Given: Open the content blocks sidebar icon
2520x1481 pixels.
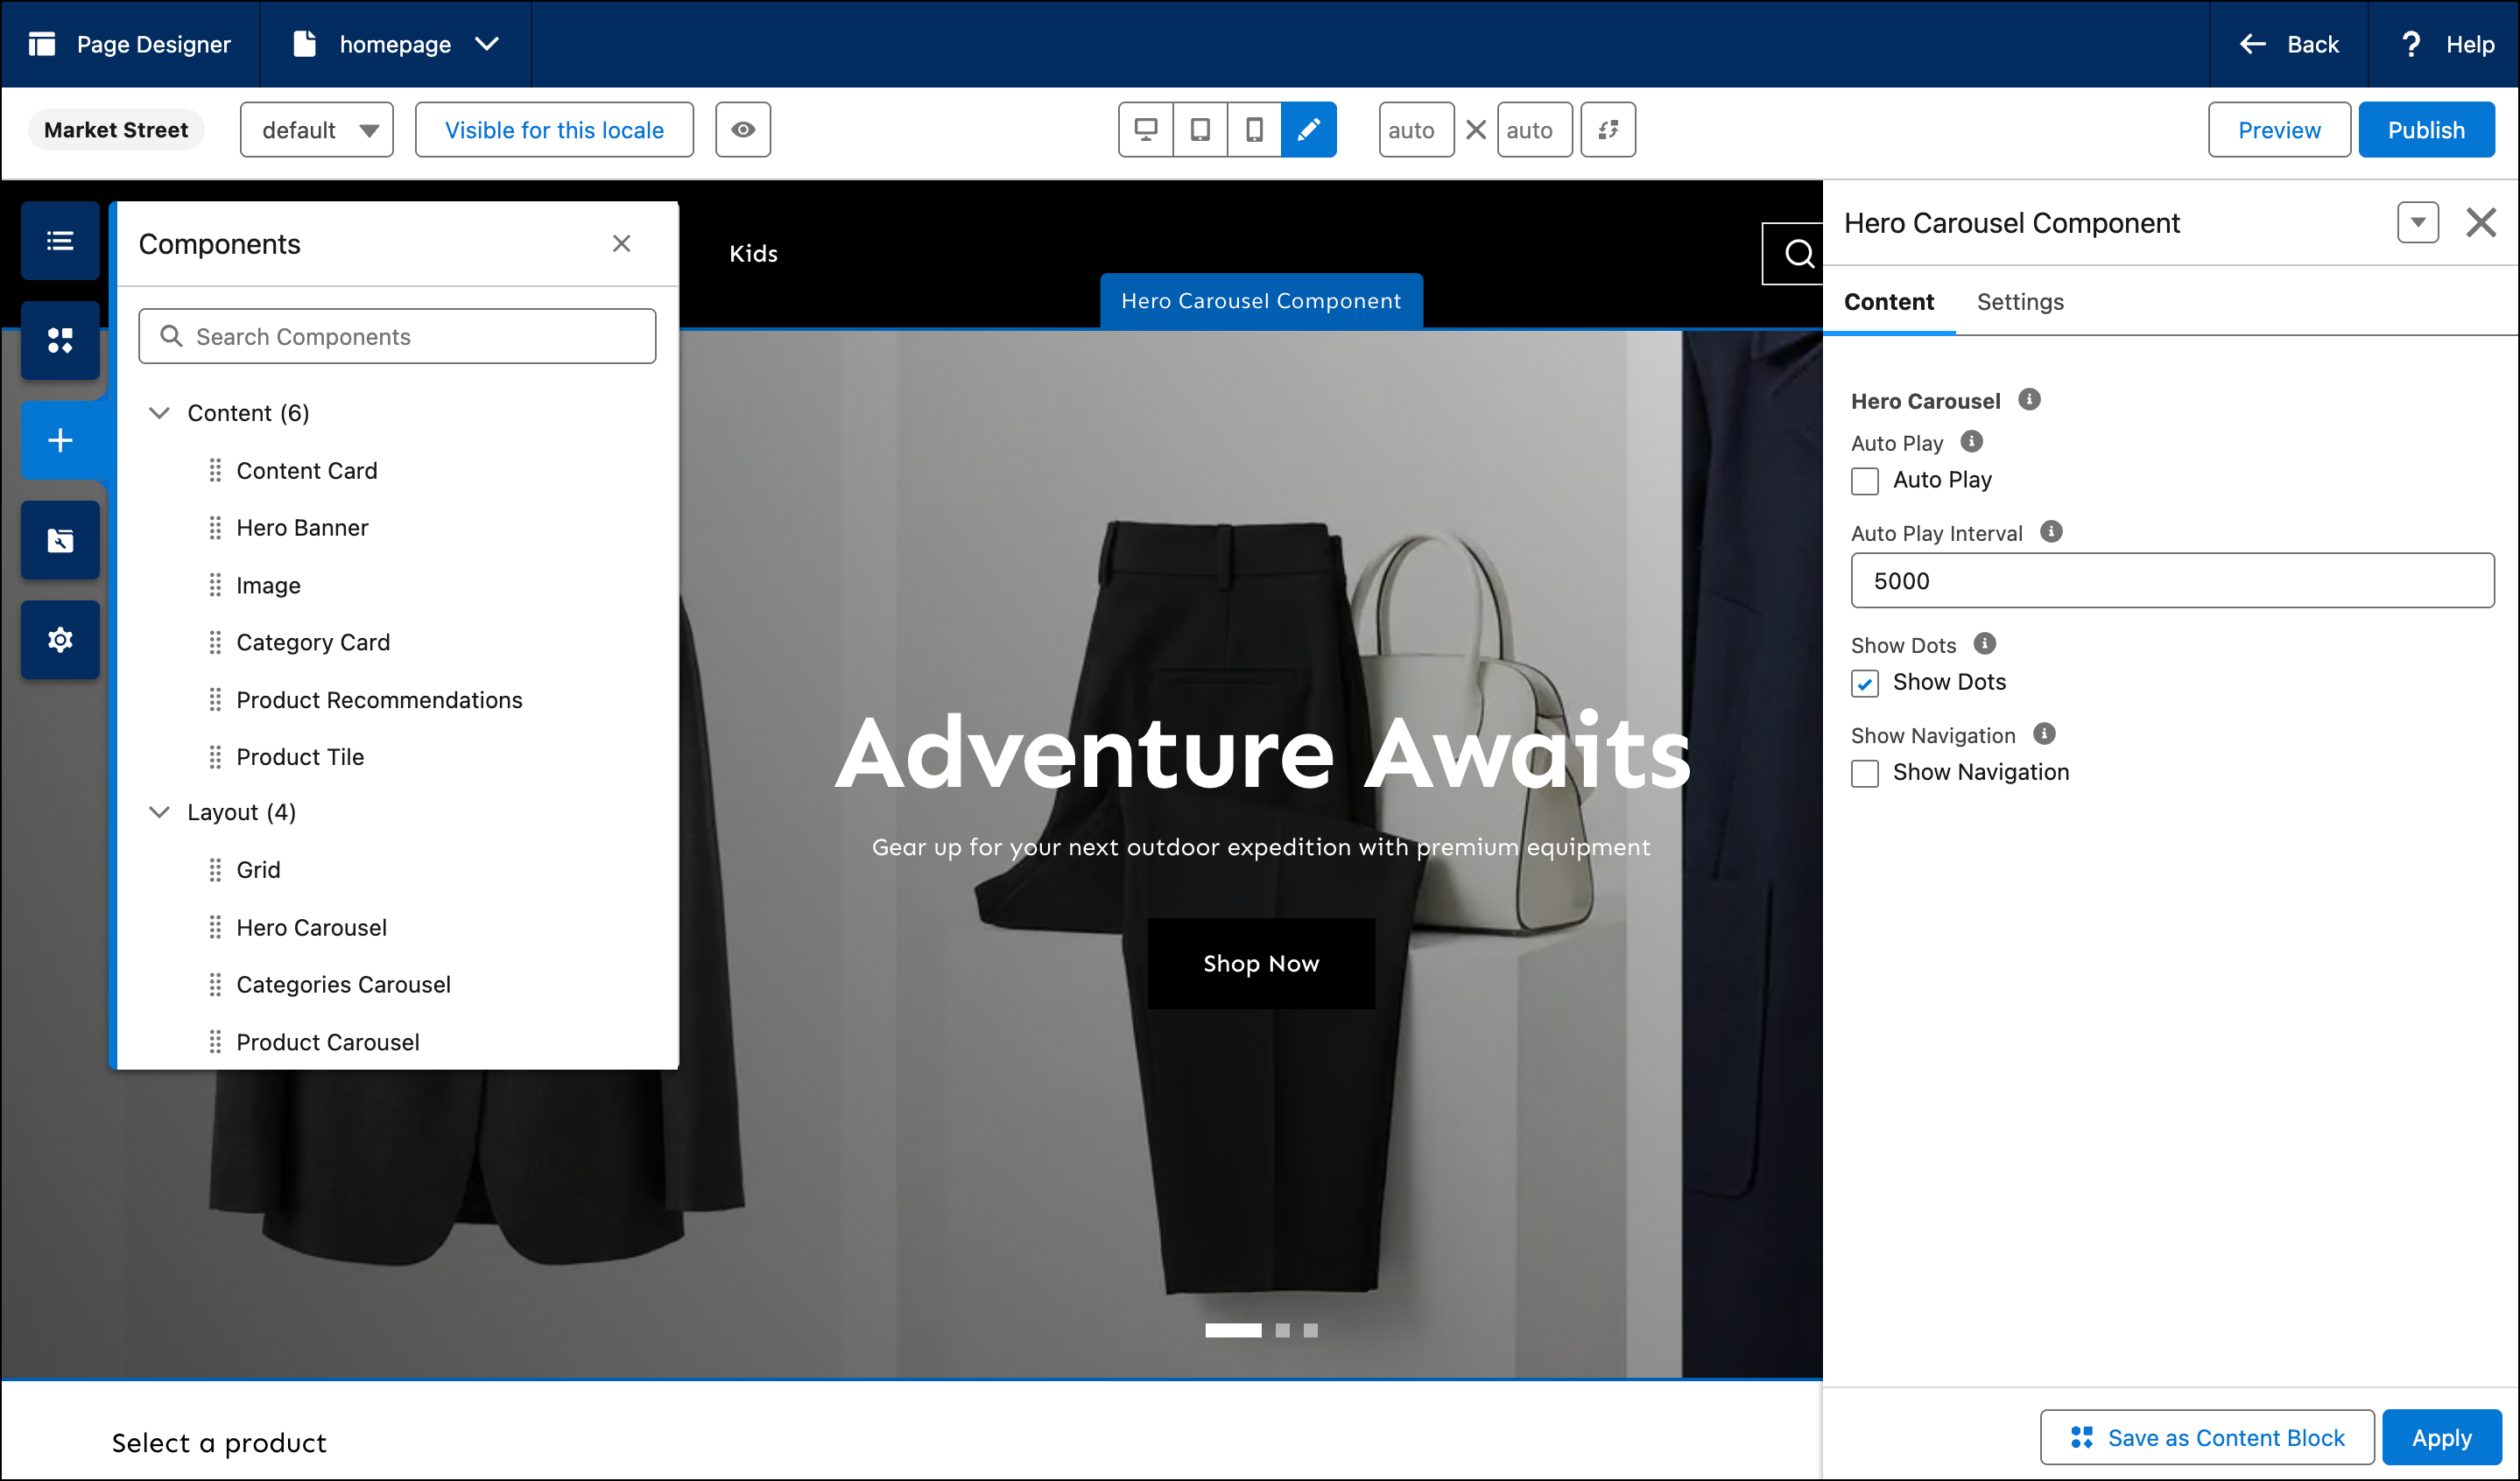Looking at the screenshot, I should tap(60, 340).
